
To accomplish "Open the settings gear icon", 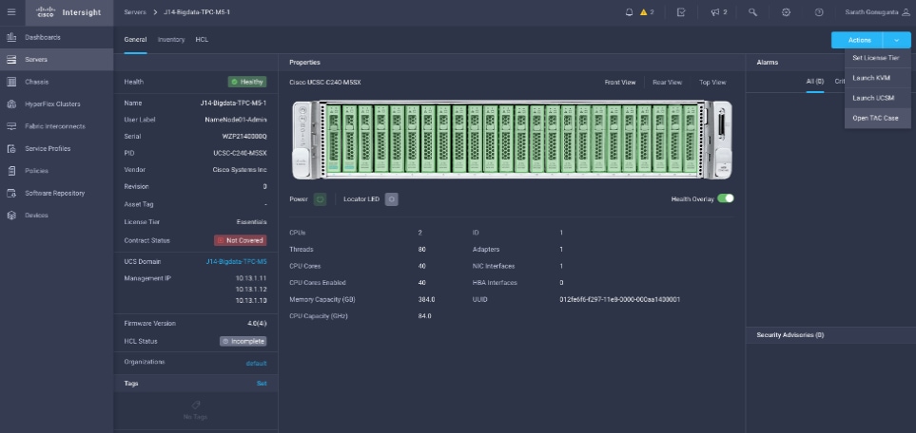I will pos(786,12).
